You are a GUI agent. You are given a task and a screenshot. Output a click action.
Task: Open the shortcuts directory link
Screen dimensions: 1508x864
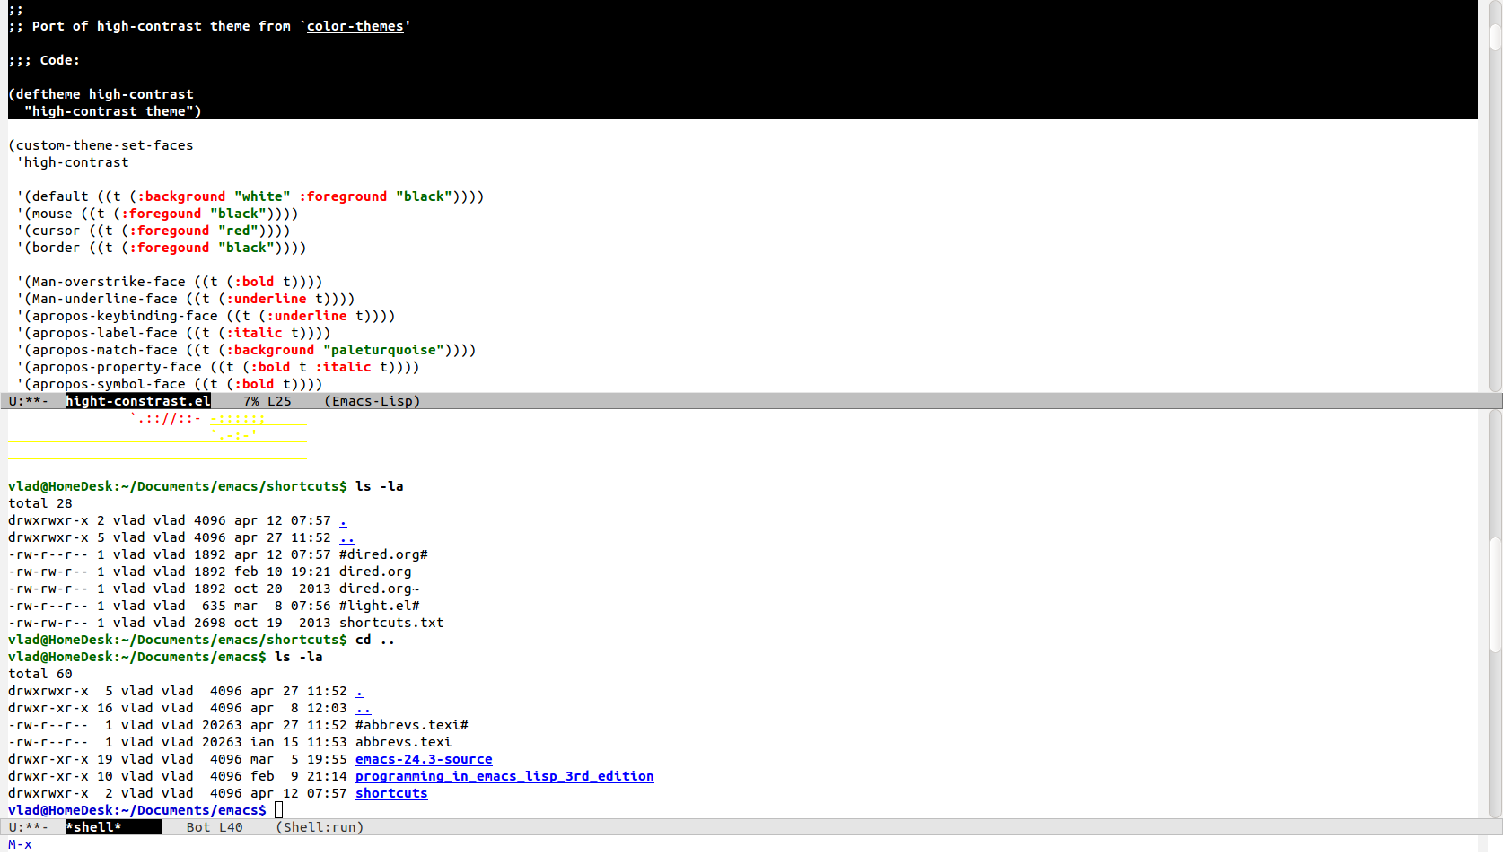(391, 793)
